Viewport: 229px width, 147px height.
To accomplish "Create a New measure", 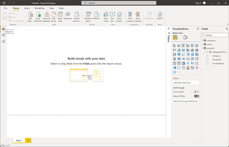I will point(130,17).
